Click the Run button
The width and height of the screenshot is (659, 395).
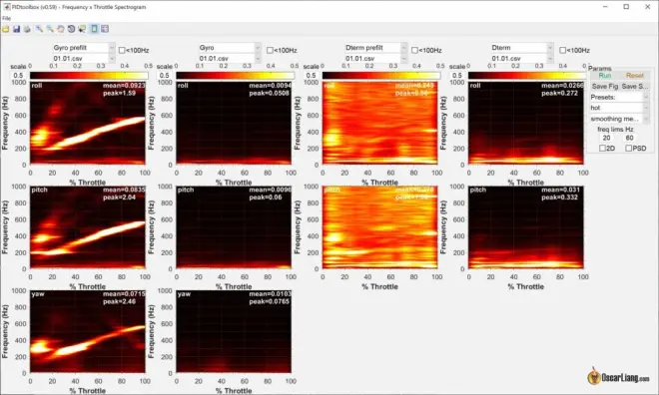[x=605, y=76]
